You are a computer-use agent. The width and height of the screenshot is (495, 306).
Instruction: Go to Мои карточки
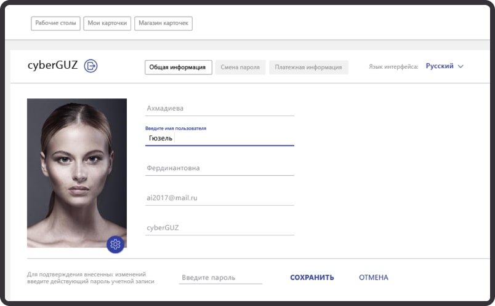pos(107,23)
